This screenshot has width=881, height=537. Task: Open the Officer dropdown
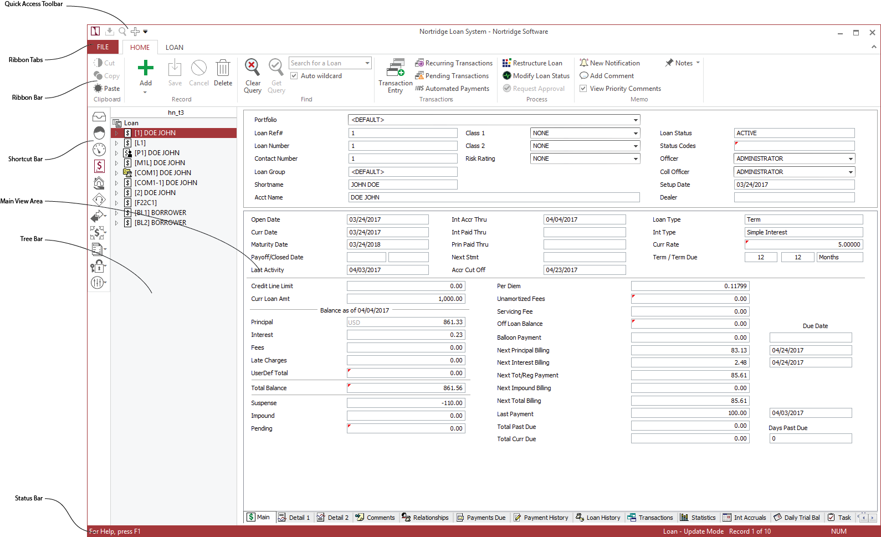851,159
